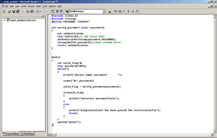Click the Paste clipboard icon
Image resolution: width=217 pixels, height=138 pixels.
point(32,11)
